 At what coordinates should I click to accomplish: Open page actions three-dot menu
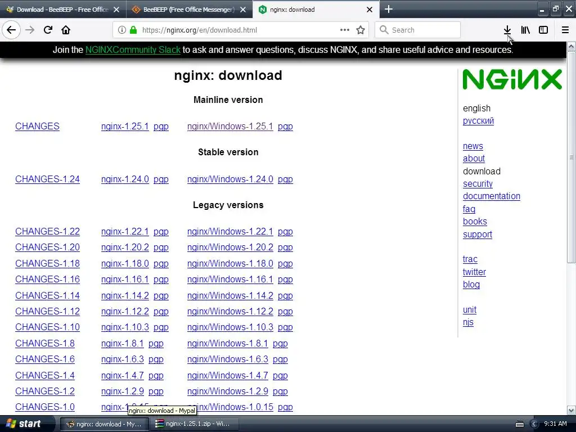tap(345, 30)
